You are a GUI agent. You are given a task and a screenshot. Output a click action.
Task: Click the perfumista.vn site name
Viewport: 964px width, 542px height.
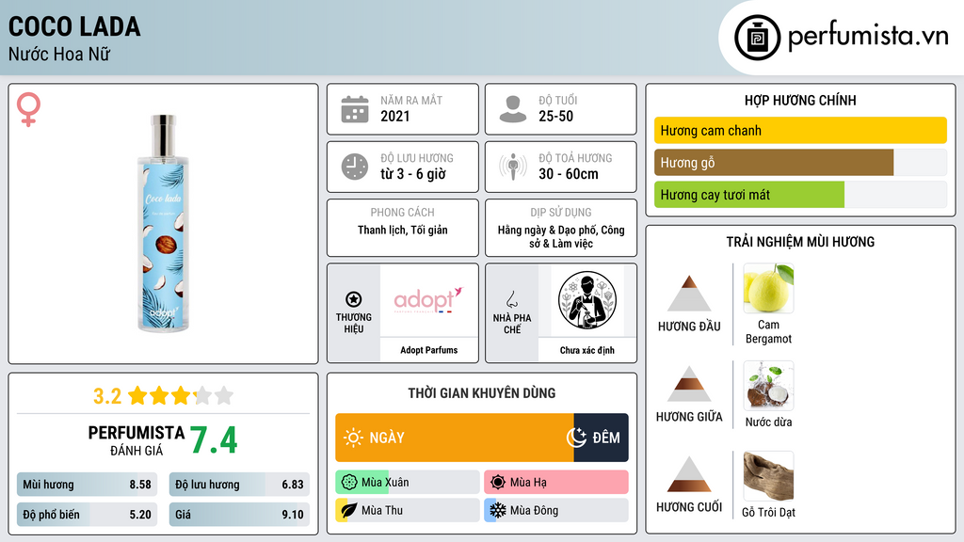pos(868,36)
